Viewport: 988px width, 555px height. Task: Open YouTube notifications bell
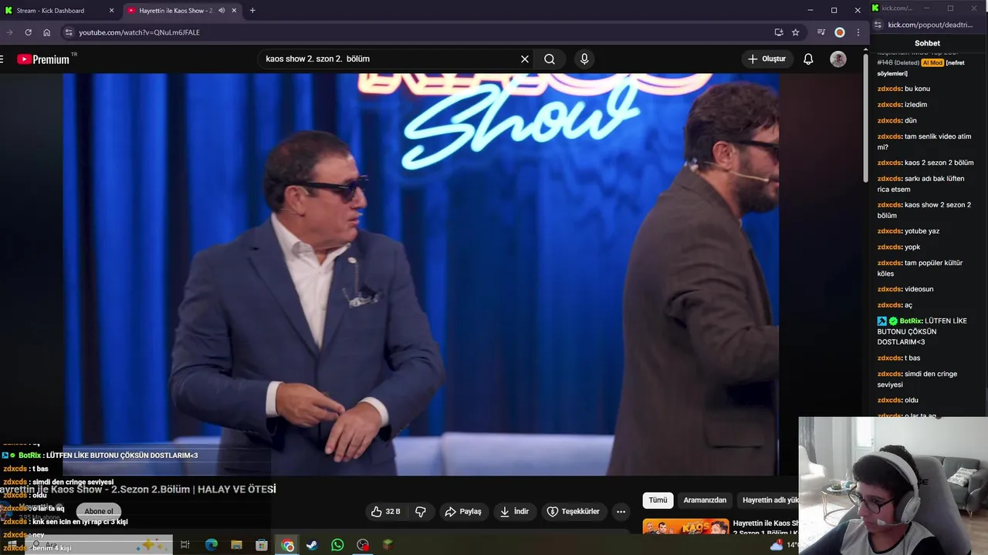pyautogui.click(x=808, y=59)
